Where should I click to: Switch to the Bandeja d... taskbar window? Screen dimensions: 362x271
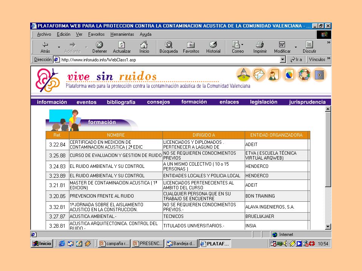[x=181, y=244]
